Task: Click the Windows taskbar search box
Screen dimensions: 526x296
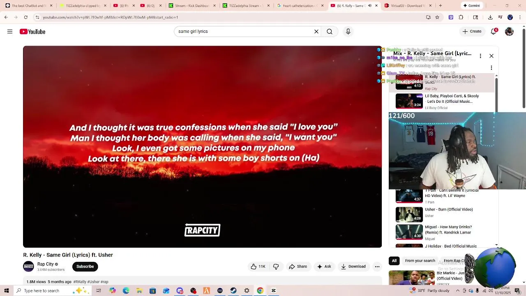Action: (53, 291)
